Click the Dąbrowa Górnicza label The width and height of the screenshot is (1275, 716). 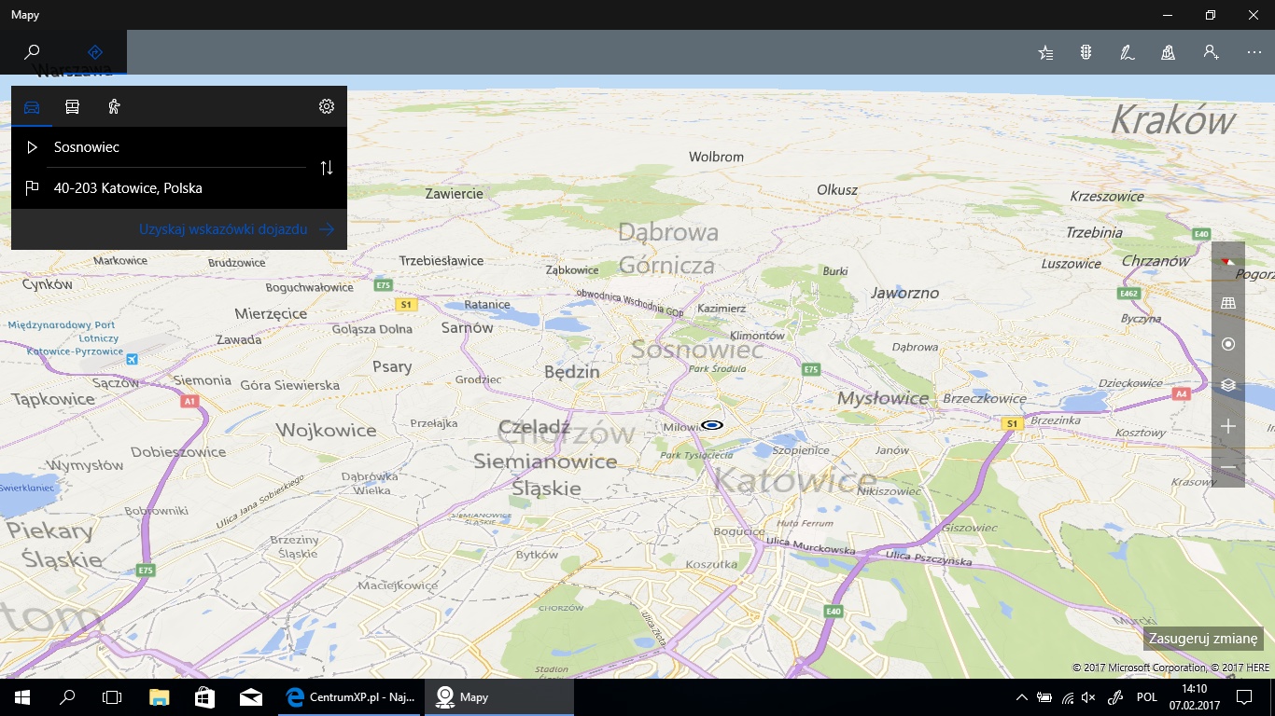click(x=668, y=248)
